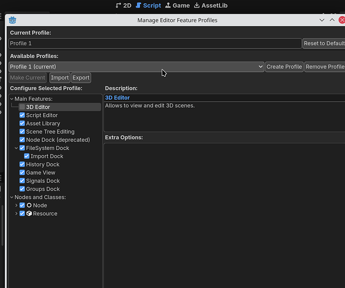Click the Godot logo icon in title bar
This screenshot has width=345, height=288.
click(12, 20)
